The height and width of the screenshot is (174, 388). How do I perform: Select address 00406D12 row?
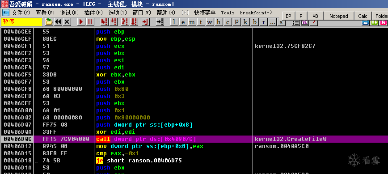click(17, 146)
